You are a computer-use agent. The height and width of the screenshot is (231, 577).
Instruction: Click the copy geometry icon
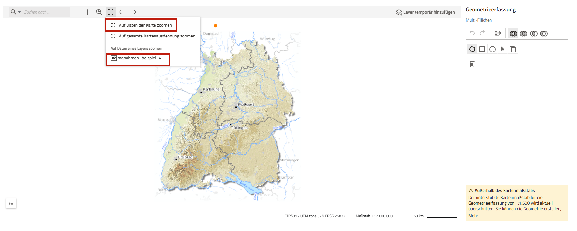(513, 49)
